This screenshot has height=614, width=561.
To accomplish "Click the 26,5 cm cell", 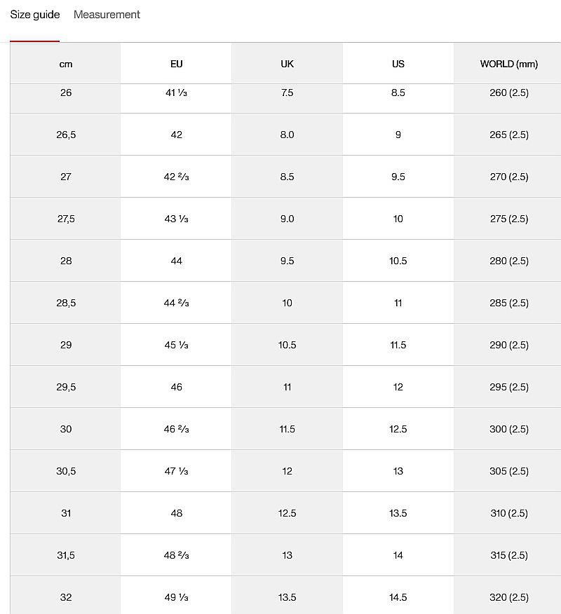I will coord(66,135).
